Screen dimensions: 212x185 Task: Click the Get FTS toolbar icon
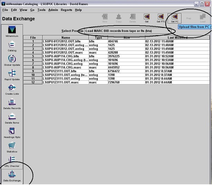(161, 18)
